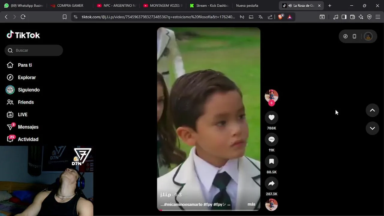Open Brave Shields lion icon
The height and width of the screenshot is (216, 384).
click(x=280, y=17)
